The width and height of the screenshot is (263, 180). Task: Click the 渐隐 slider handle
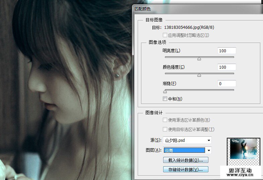click(165, 91)
